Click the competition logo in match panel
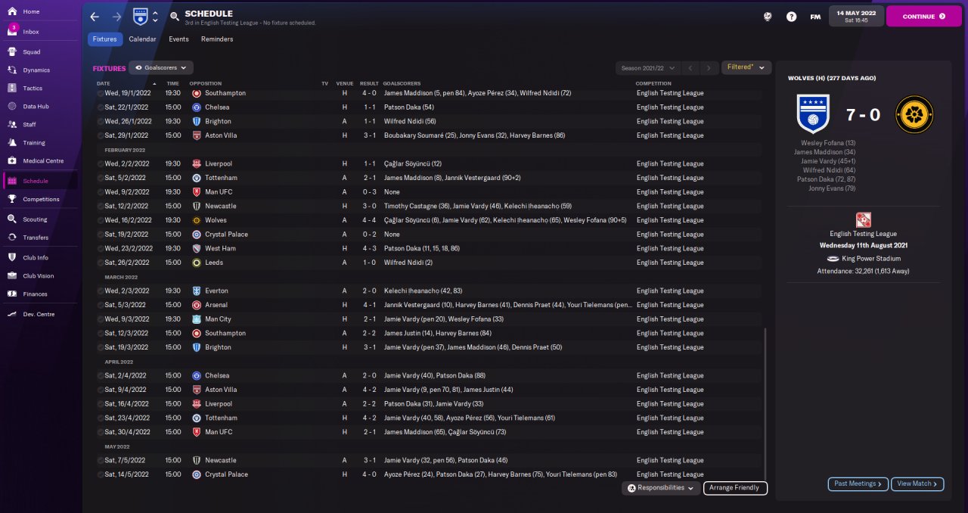Image resolution: width=968 pixels, height=513 pixels. [864, 220]
